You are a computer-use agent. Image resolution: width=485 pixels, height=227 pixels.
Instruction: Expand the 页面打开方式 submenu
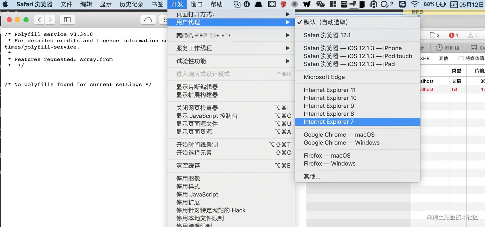(x=231, y=14)
